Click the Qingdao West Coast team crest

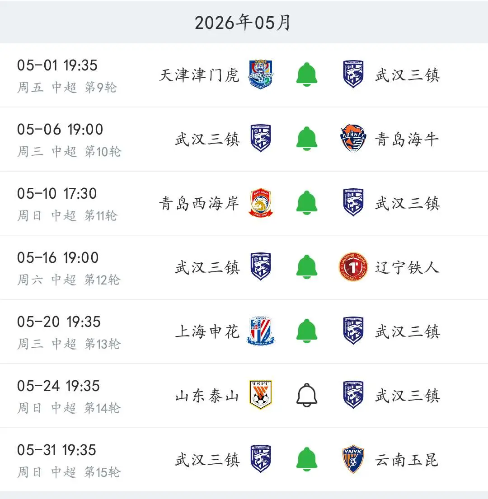point(261,203)
